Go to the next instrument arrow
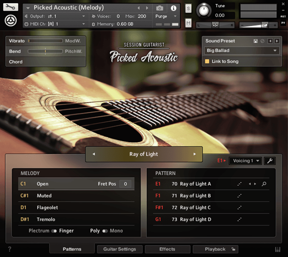This screenshot has width=288, height=257. 147,8
